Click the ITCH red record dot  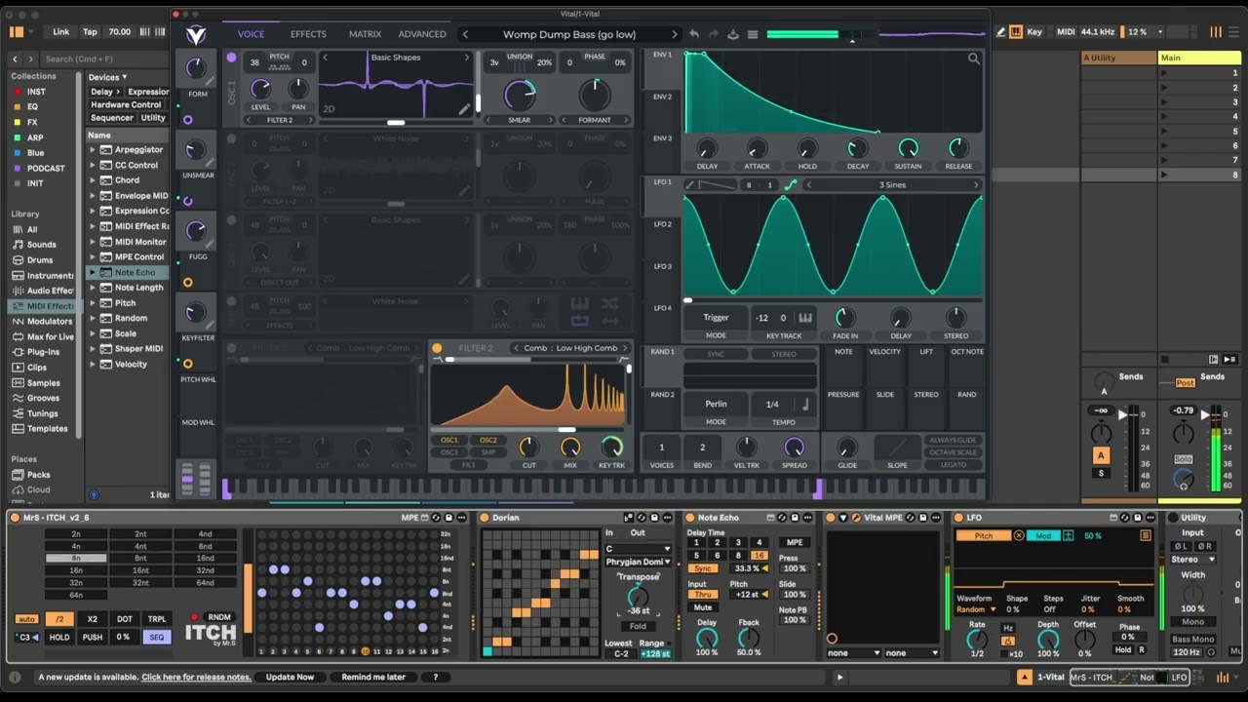click(x=195, y=617)
